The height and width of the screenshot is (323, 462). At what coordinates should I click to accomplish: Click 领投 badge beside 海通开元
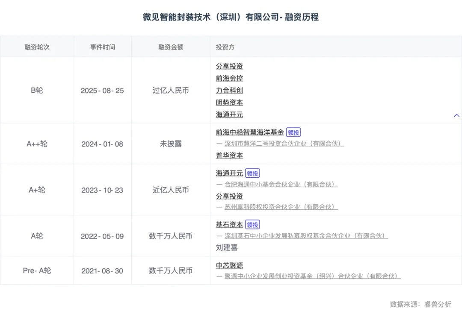252,173
